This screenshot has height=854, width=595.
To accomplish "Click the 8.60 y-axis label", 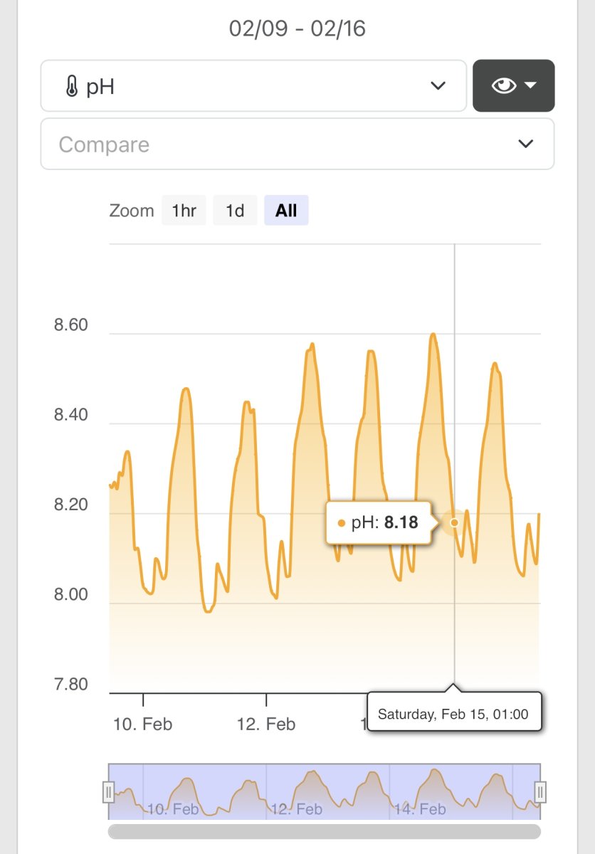I will coord(70,325).
